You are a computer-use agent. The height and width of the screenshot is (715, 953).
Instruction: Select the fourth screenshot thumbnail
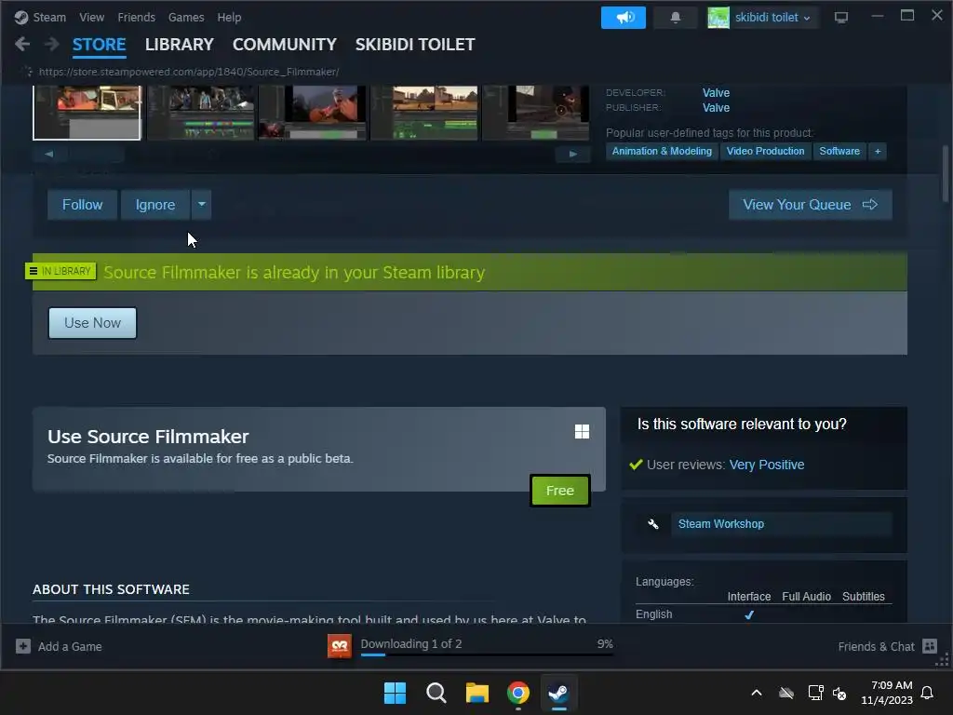[x=424, y=113]
